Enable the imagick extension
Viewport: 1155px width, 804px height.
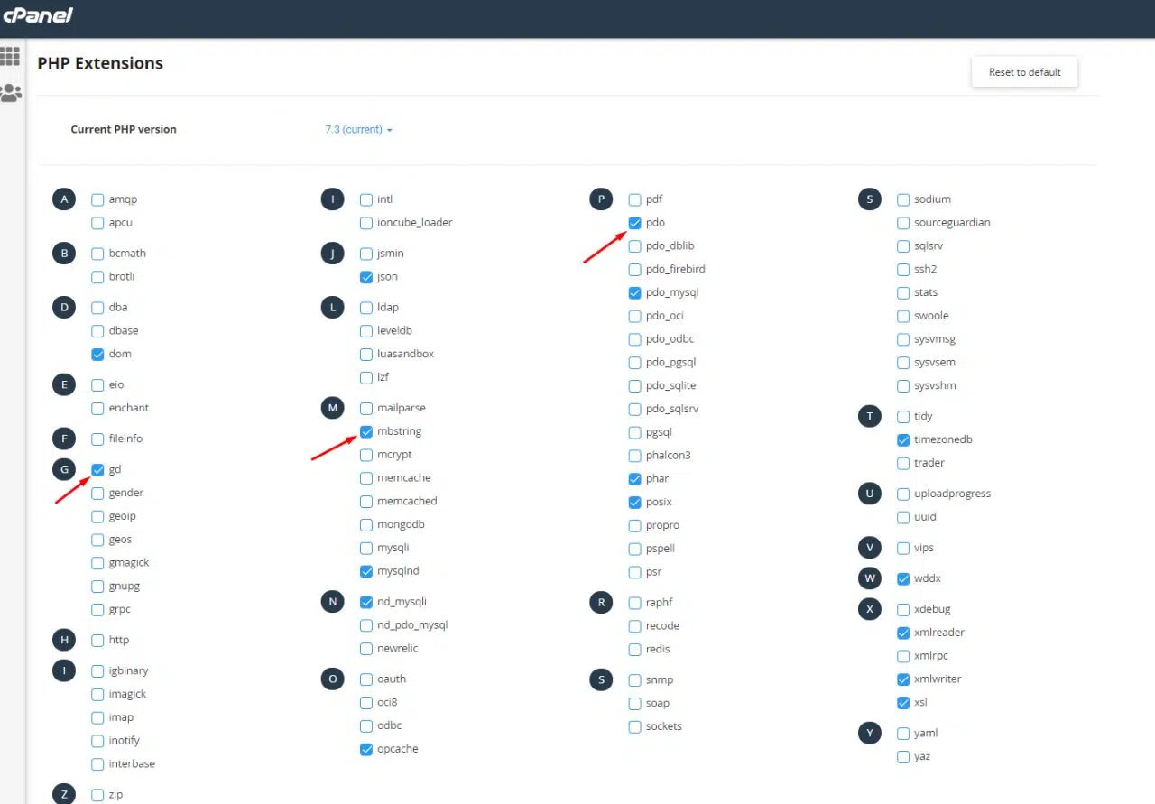click(97, 694)
